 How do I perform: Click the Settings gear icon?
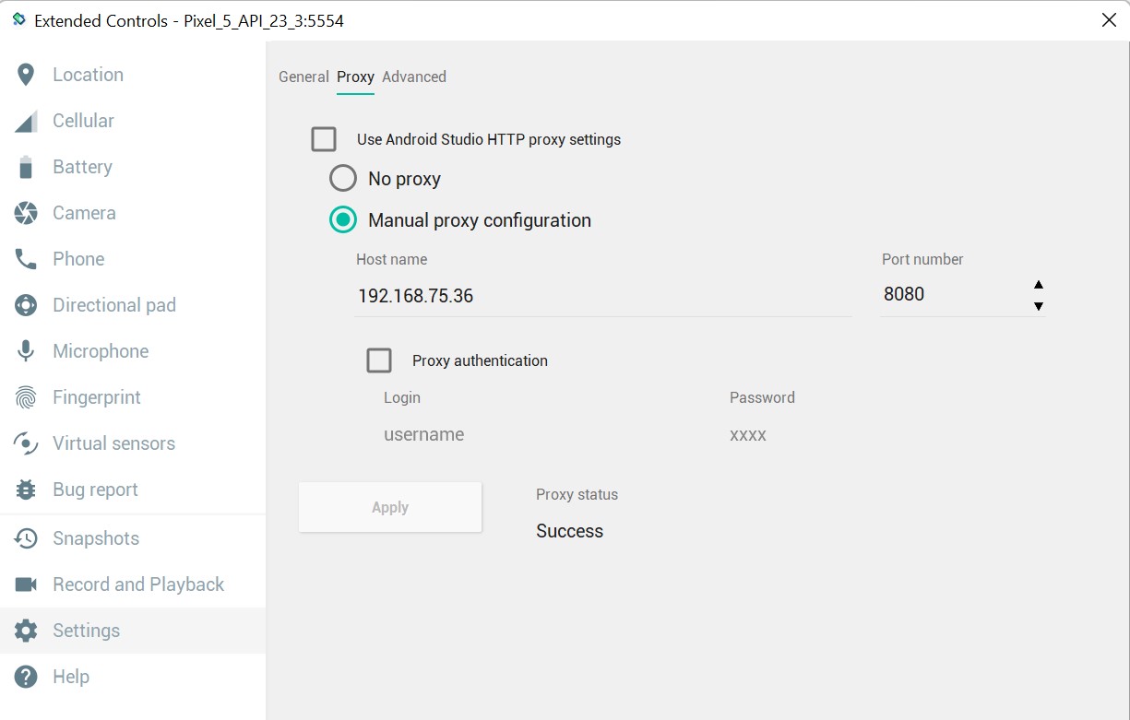[x=26, y=631]
